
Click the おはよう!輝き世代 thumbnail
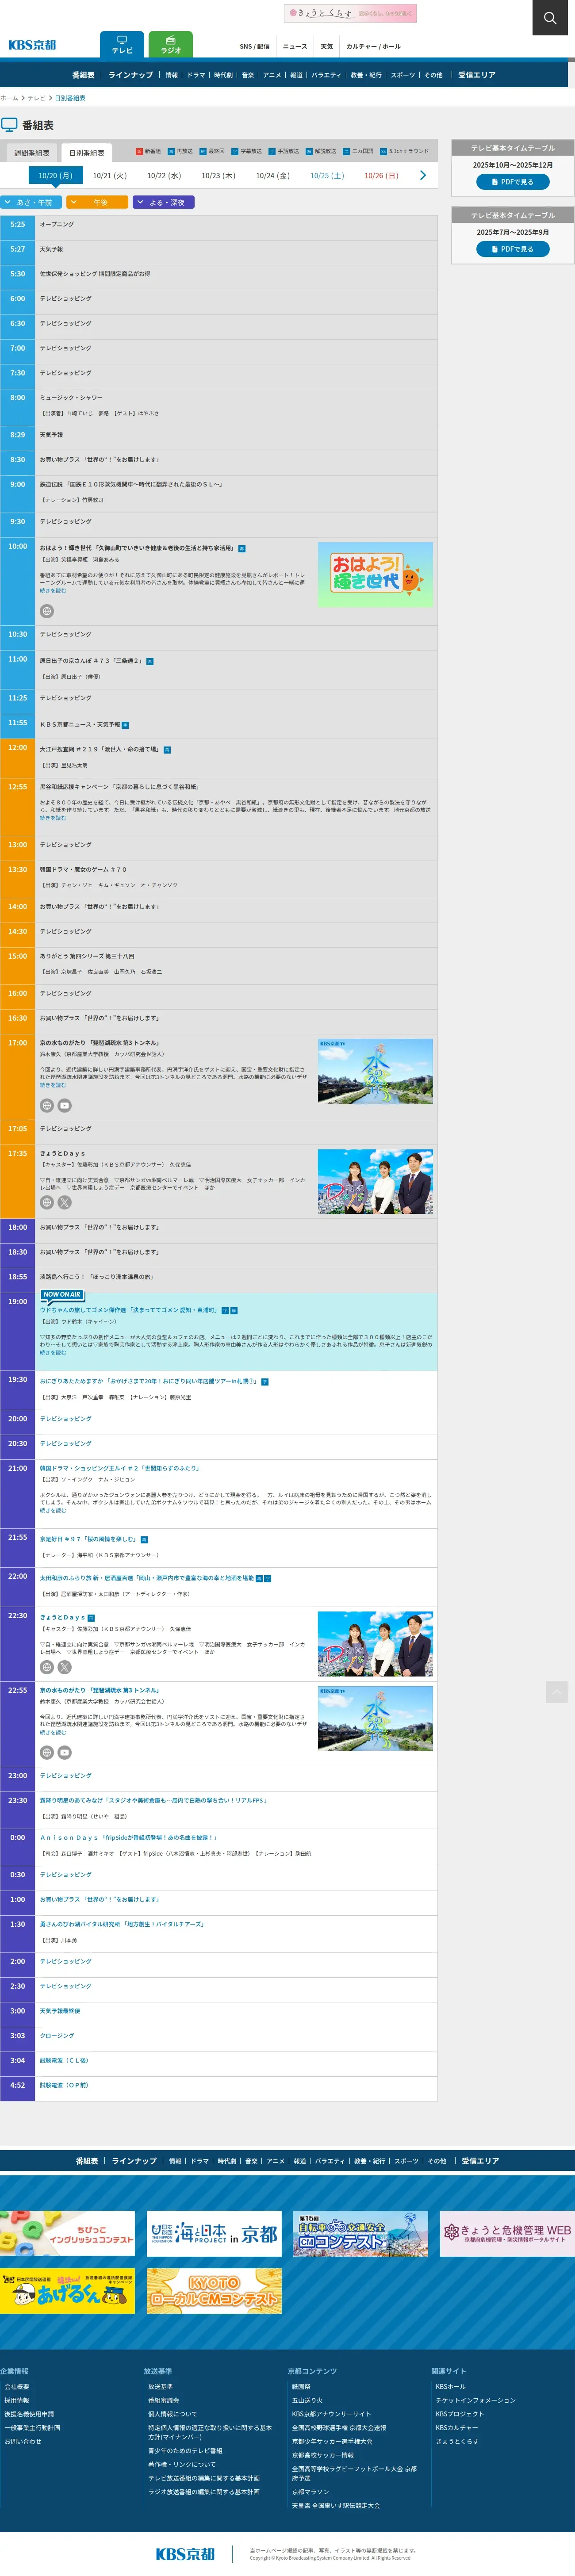[x=375, y=574]
